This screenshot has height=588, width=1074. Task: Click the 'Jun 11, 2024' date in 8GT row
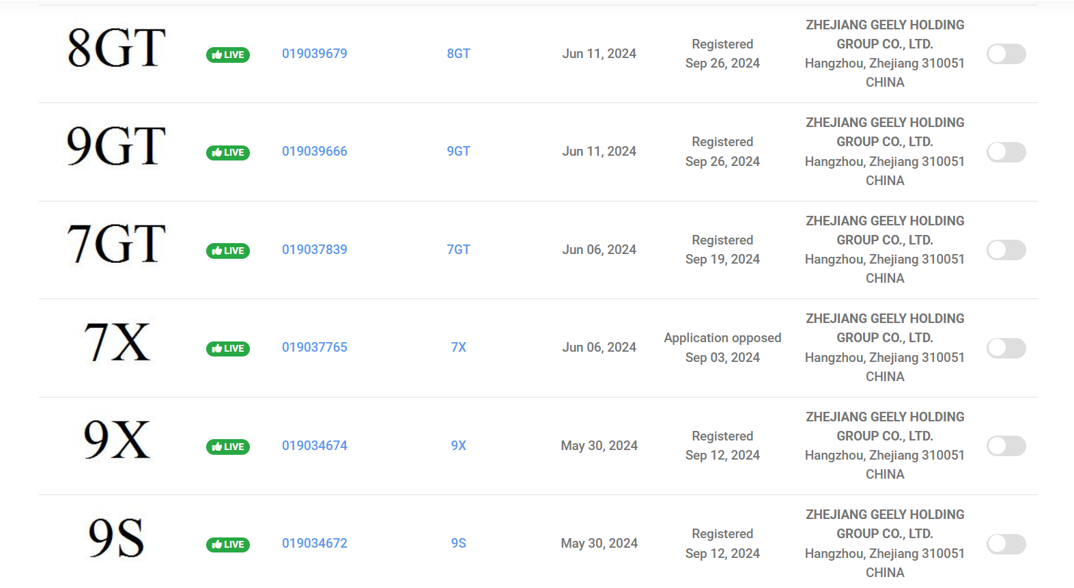pyautogui.click(x=599, y=53)
